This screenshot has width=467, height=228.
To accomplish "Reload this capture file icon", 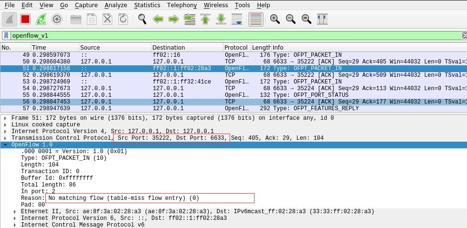I will click(123, 20).
